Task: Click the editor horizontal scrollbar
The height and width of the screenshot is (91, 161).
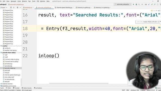Action: (79, 83)
